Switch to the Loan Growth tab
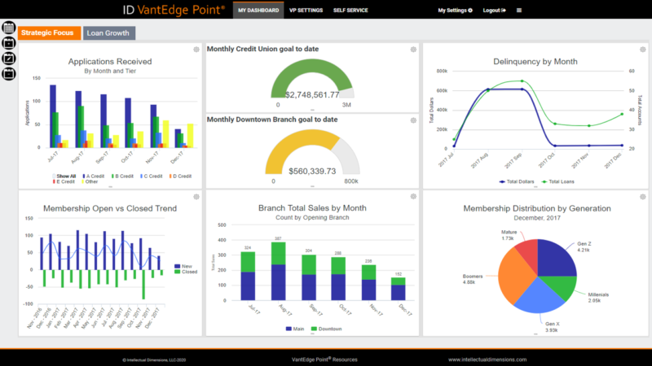 point(109,33)
